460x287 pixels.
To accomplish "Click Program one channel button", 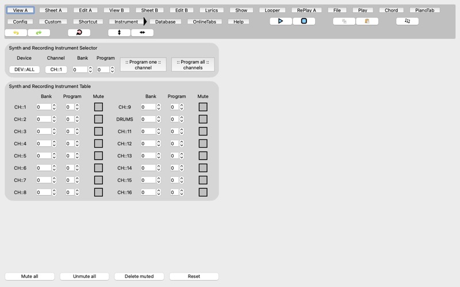I will [x=143, y=65].
